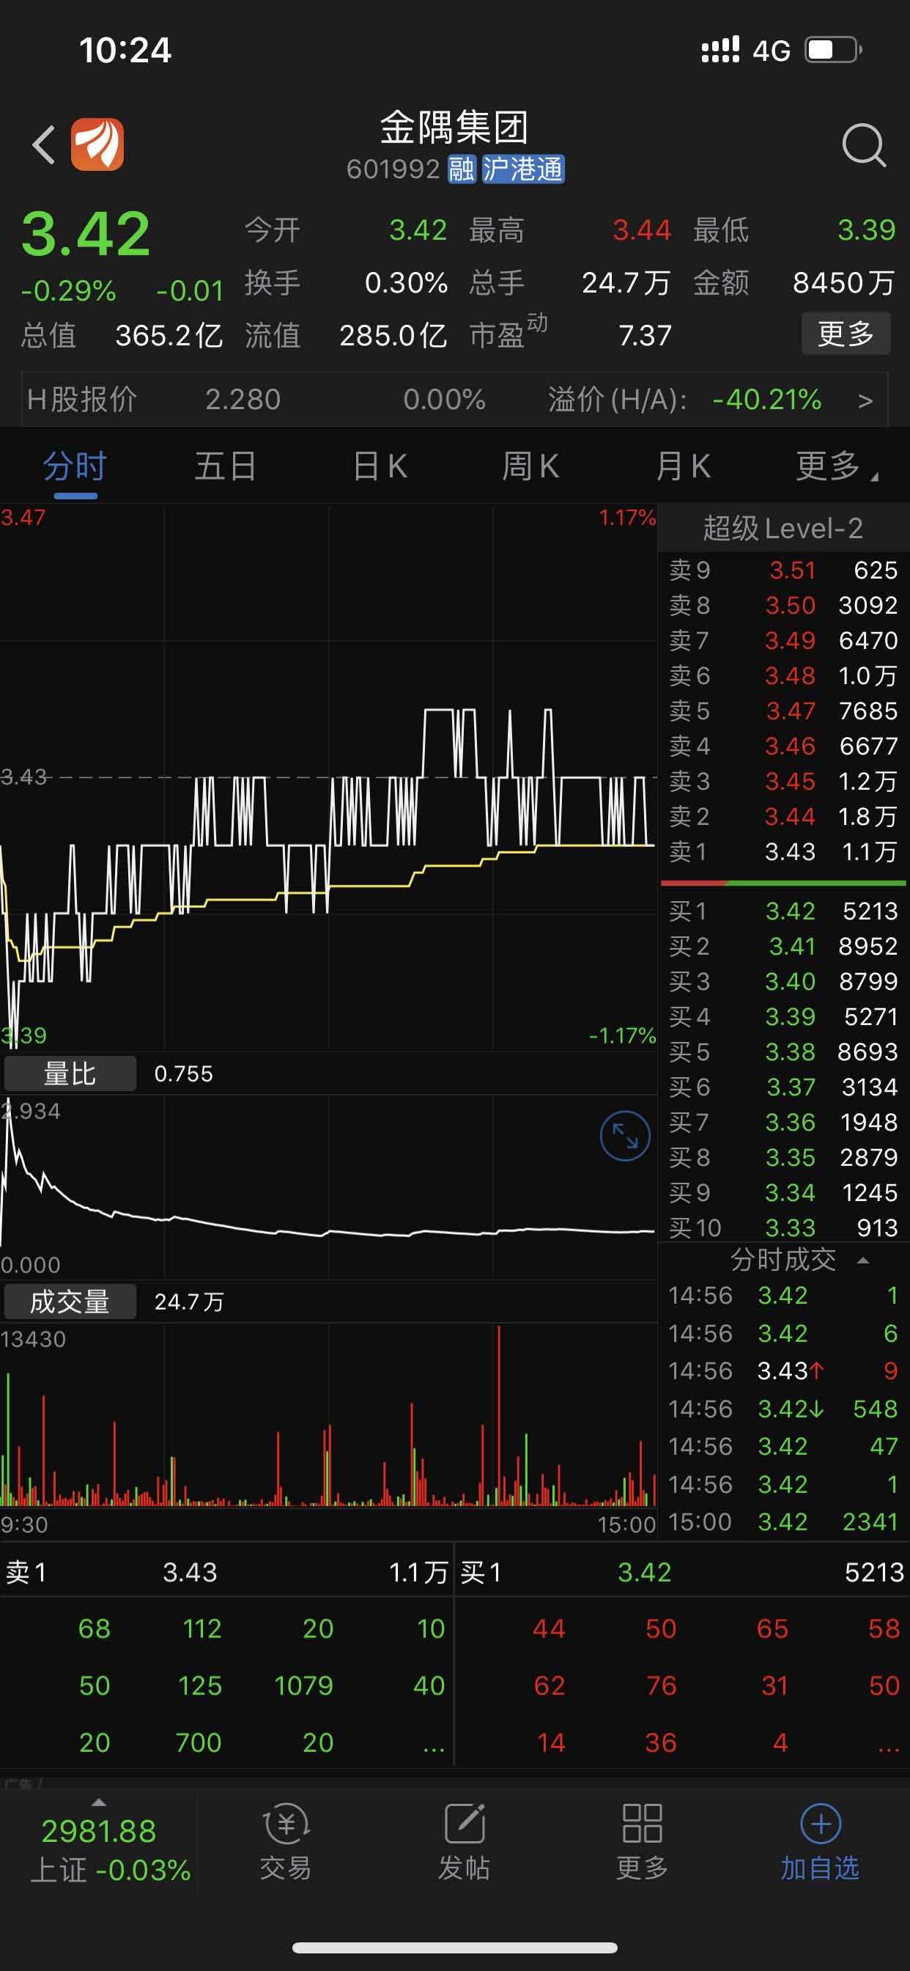The image size is (910, 1971).
Task: Select sell order 卖8 at 3.50
Action: [x=783, y=605]
